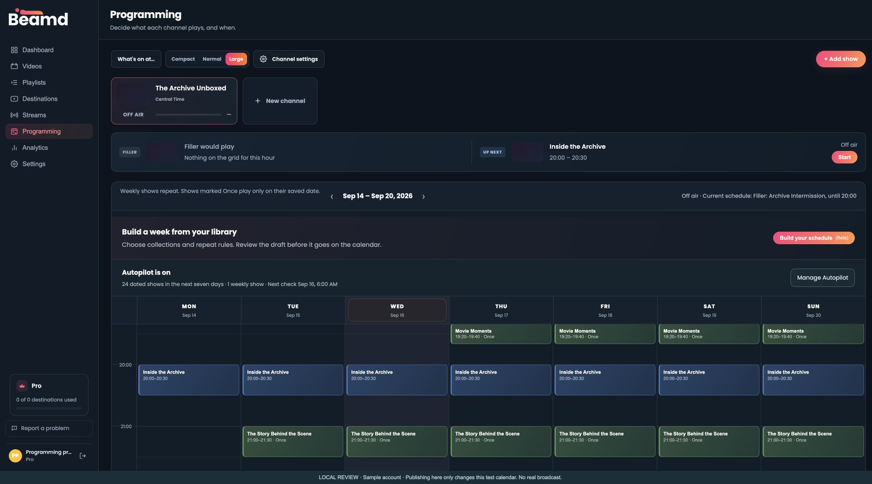Click the Add show button
Screen dimensions: 872x484
(841, 59)
